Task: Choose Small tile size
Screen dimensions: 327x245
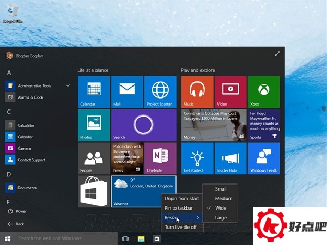Action: click(221, 189)
